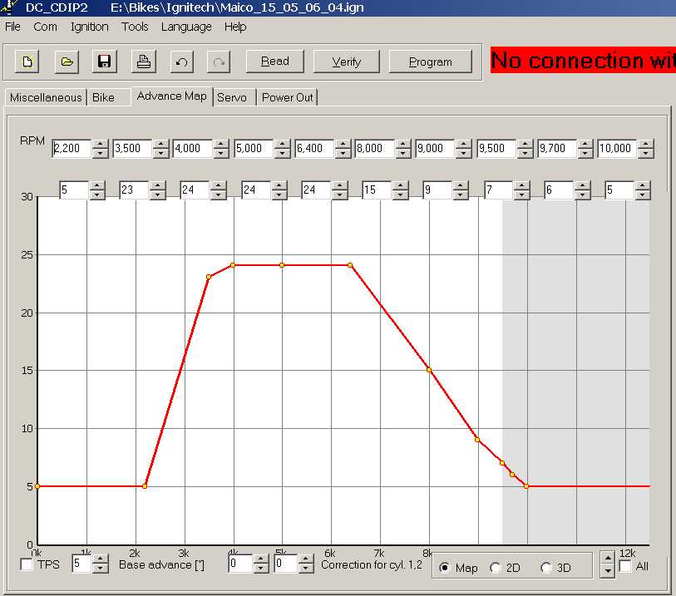Screen dimensions: 676x596
Task: Select the 3D view radio button
Action: coord(546,568)
